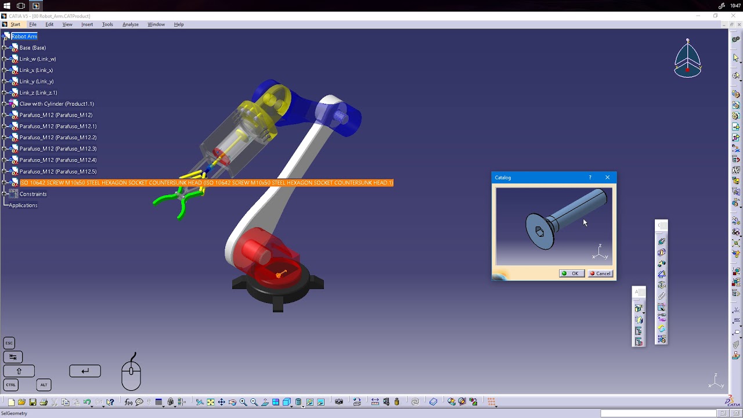Click the Fix Component anchor icon
This screenshot has height=418, width=743.
coord(662,285)
